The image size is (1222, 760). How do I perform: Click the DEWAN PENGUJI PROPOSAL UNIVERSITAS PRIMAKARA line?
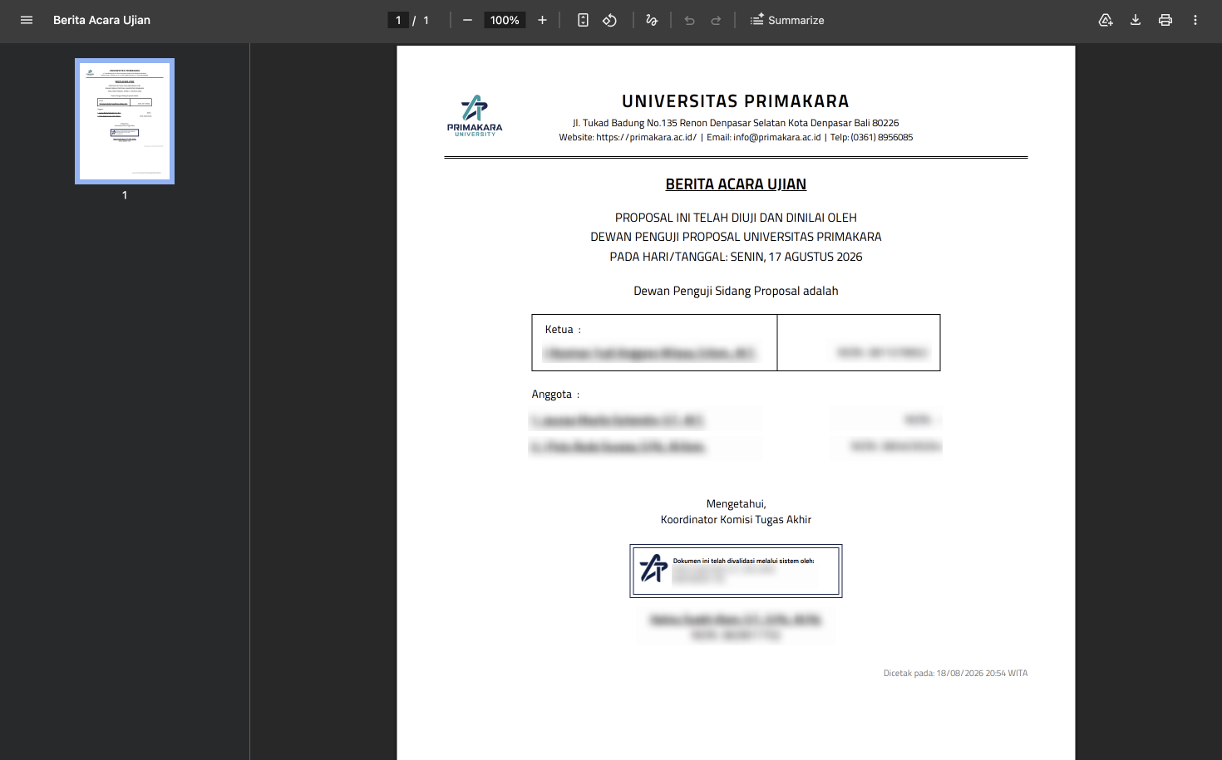pyautogui.click(x=736, y=237)
